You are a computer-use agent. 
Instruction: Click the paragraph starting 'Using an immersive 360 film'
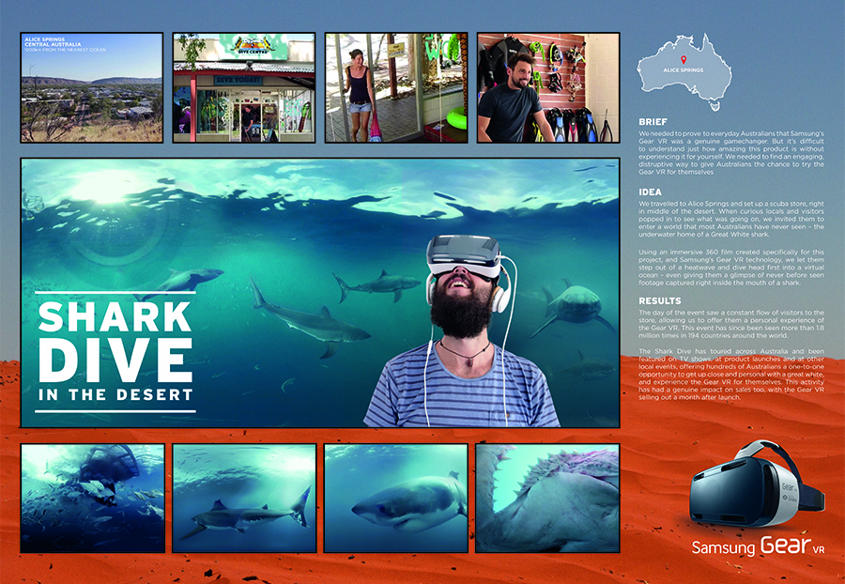coord(731,268)
